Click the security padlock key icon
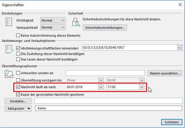Image resolution: width=185 pixels, height=128 pixels. pos(76,22)
